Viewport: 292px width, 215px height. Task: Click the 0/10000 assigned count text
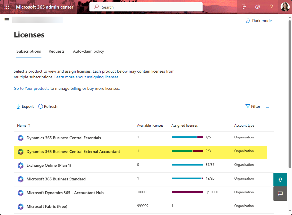click(x=212, y=192)
